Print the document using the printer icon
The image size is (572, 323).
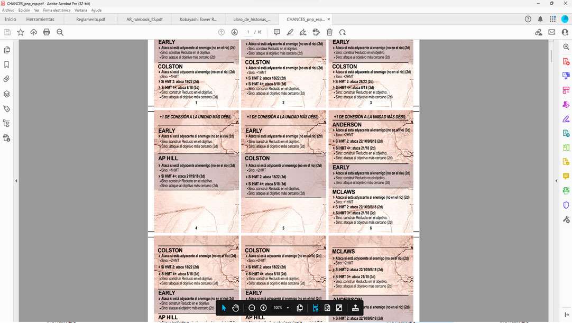[x=47, y=32]
